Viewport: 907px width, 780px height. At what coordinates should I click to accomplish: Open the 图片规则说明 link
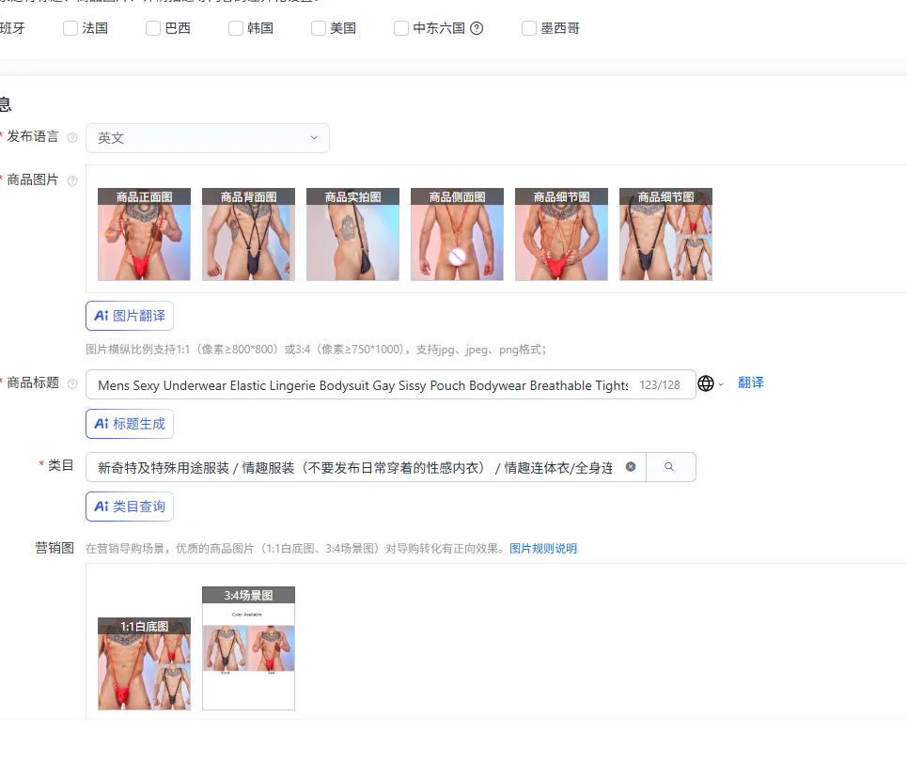(x=543, y=549)
